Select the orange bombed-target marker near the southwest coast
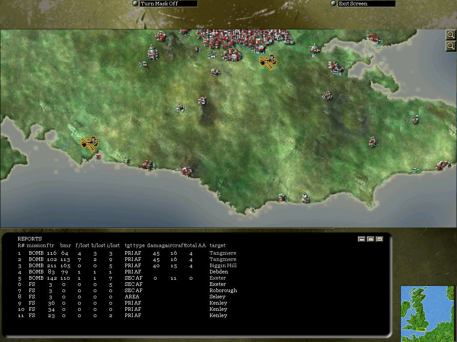457x342 pixels. [x=90, y=144]
